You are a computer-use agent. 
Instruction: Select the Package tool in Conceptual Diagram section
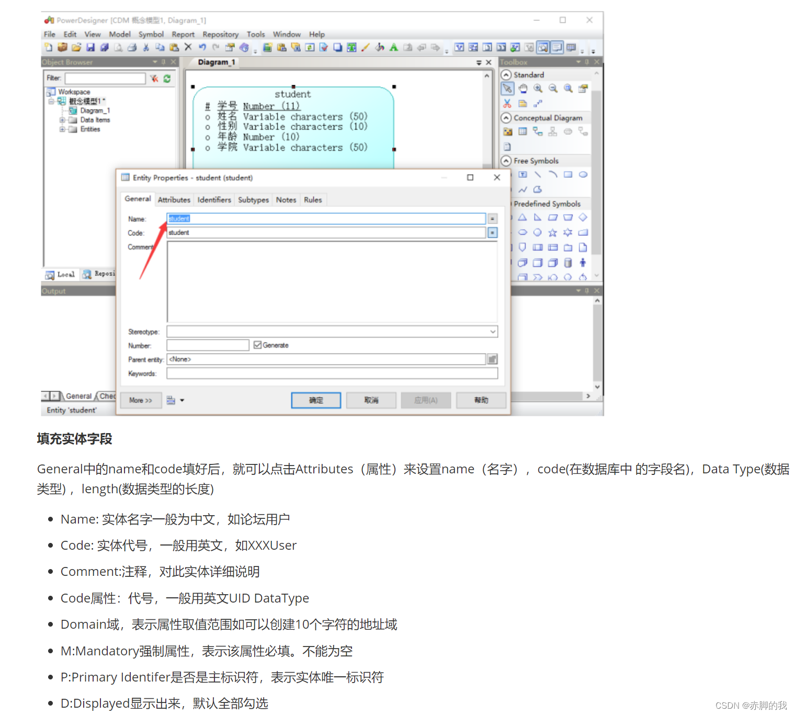(x=507, y=131)
